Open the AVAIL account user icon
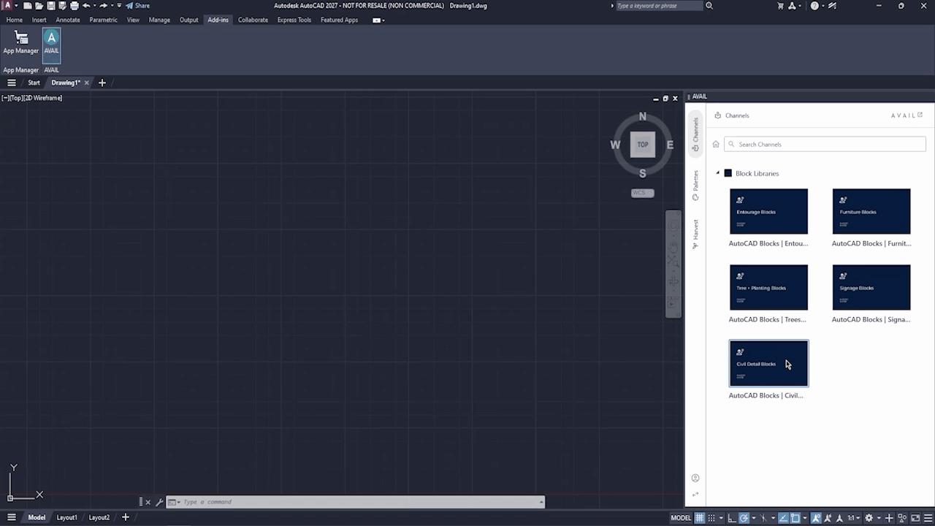 click(x=695, y=478)
